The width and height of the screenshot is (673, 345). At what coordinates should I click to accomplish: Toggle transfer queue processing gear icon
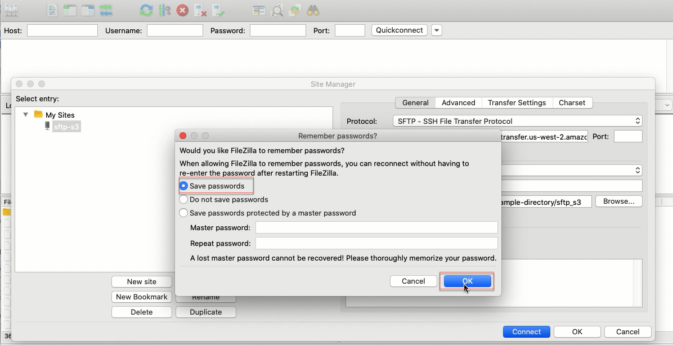[x=164, y=10]
